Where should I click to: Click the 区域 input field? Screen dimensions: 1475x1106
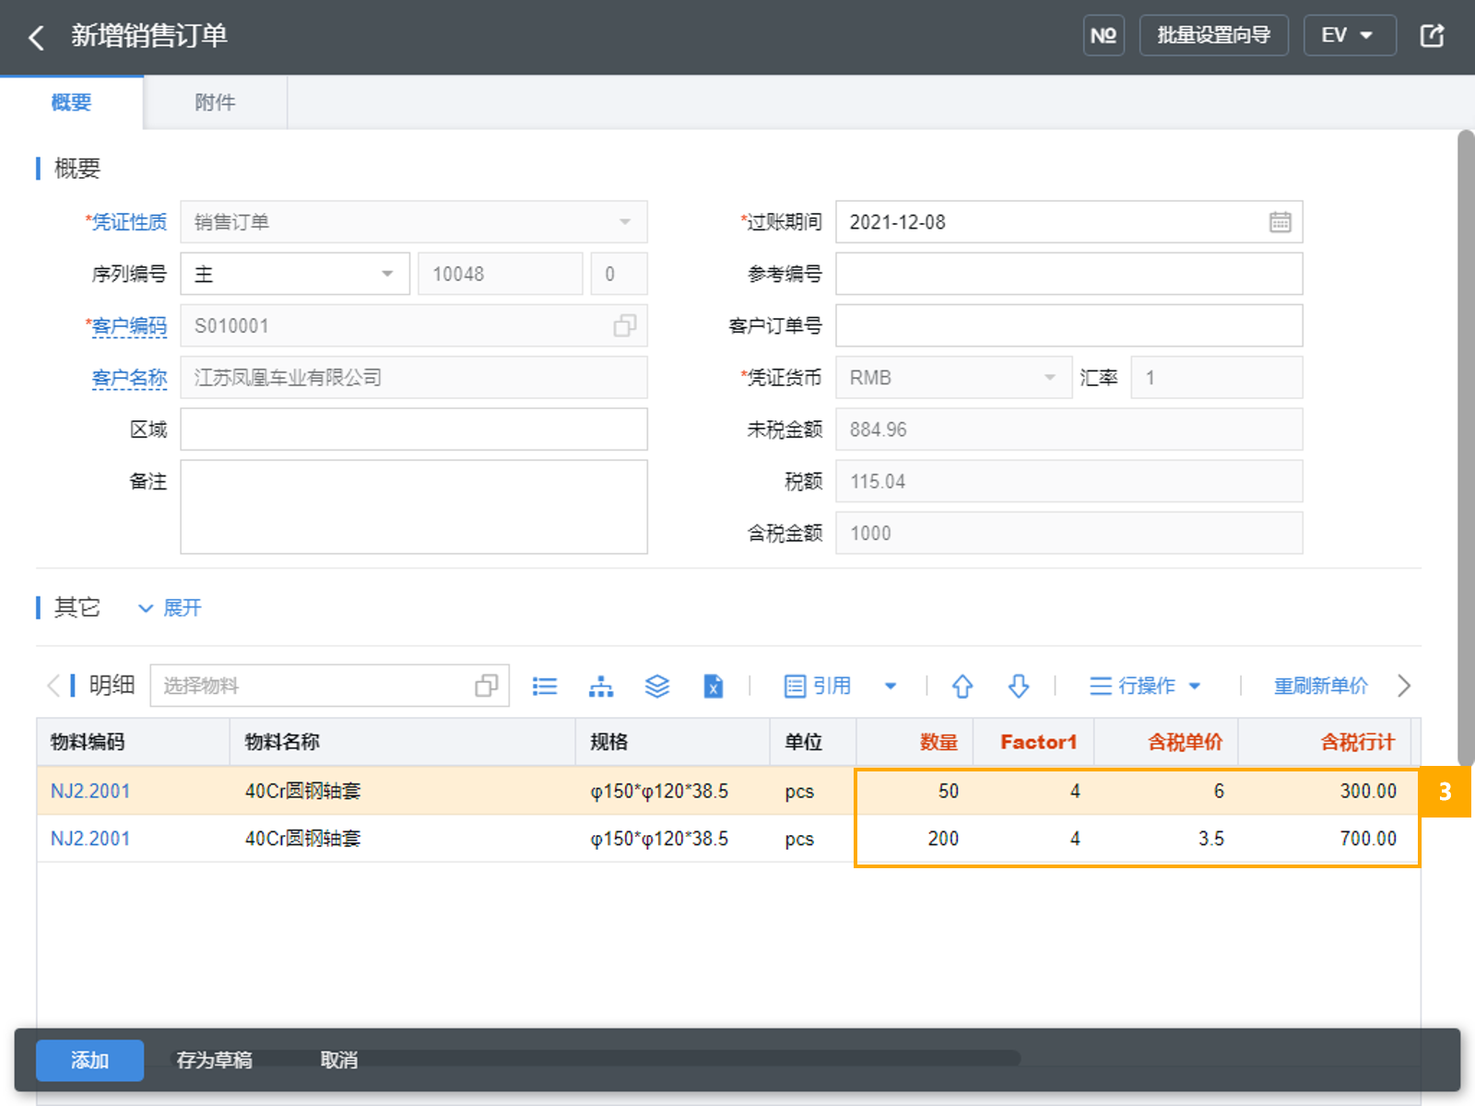(x=414, y=429)
